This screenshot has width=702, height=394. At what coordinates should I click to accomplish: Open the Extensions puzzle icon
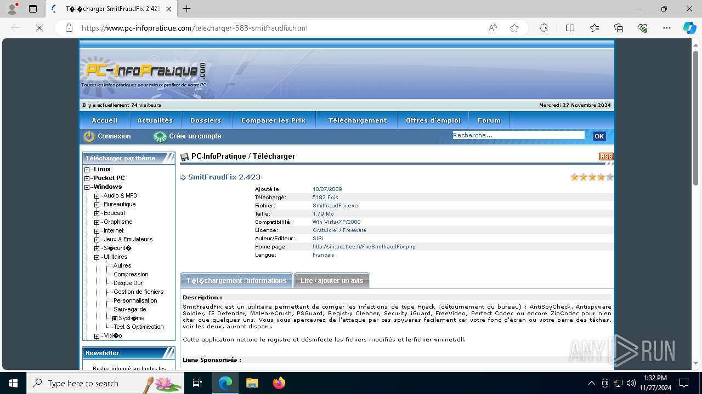coord(544,28)
